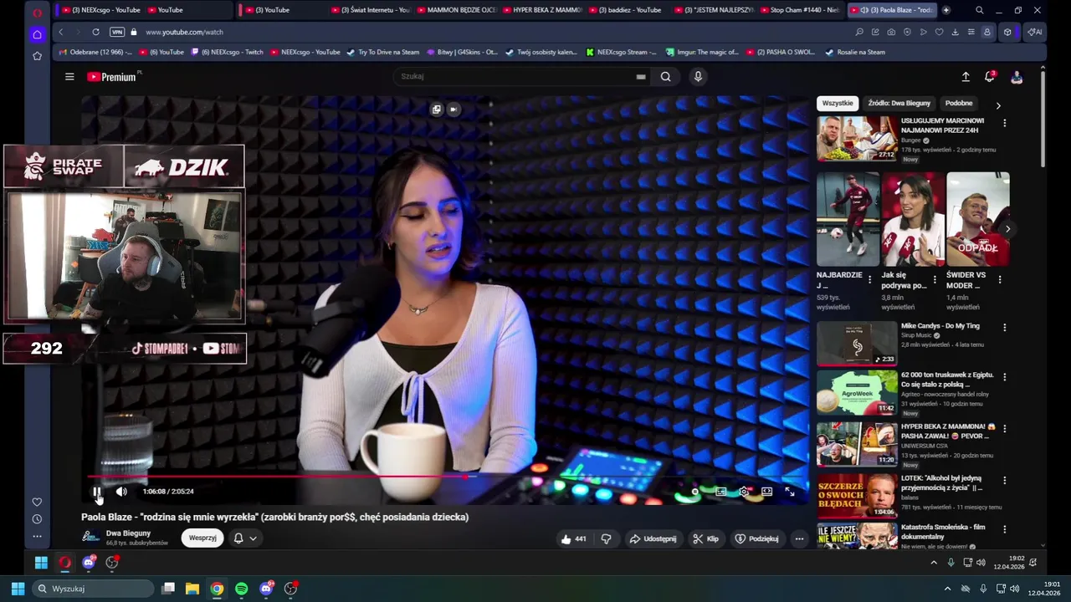Mute the video volume speaker icon
The height and width of the screenshot is (602, 1071).
121,492
